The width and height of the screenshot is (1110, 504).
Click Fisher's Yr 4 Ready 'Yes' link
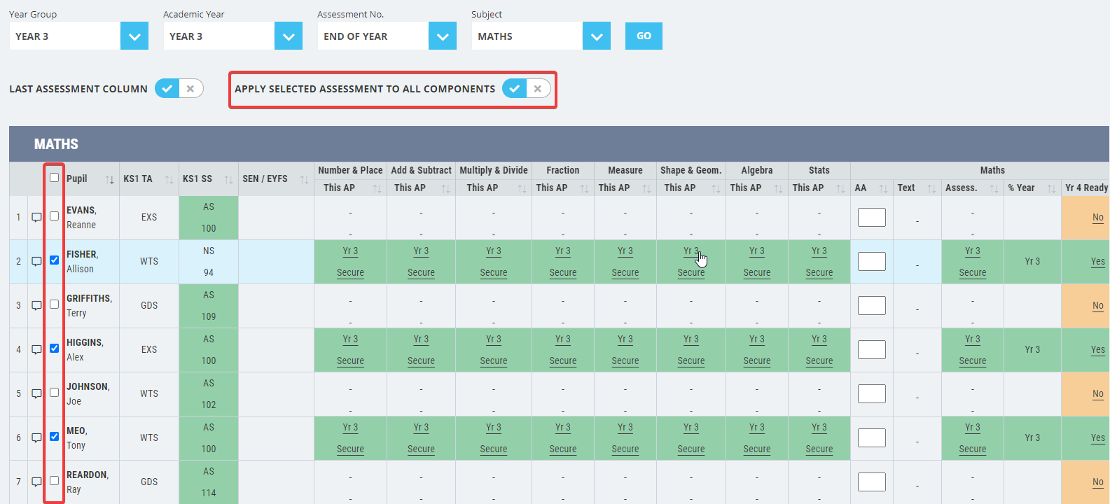click(x=1097, y=262)
